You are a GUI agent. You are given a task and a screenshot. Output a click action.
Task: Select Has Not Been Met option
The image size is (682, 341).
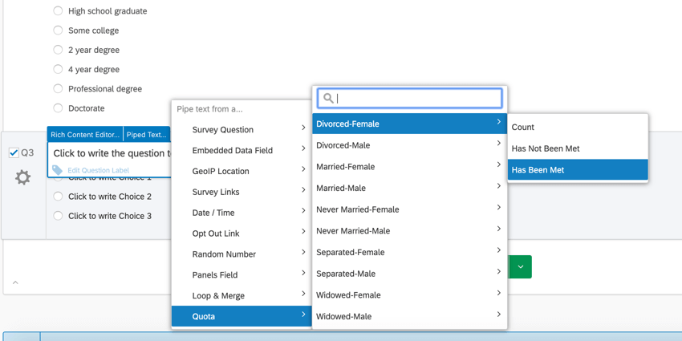pos(546,148)
